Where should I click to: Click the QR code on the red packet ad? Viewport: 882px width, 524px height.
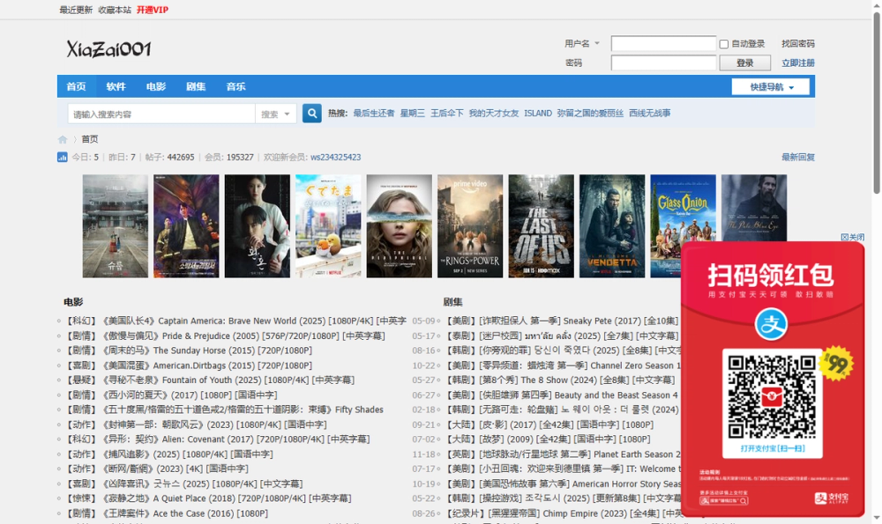772,396
